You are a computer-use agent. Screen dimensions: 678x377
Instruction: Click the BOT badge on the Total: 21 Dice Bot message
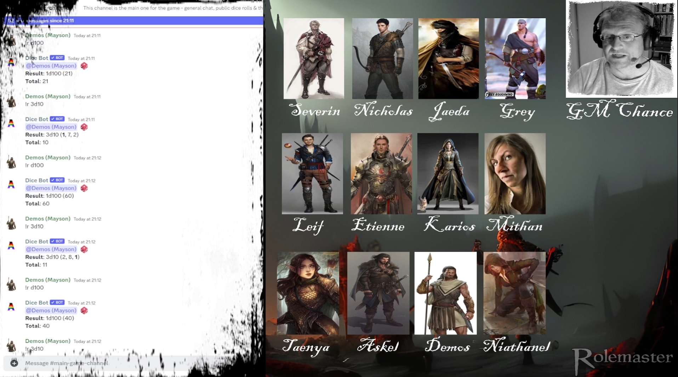[57, 58]
